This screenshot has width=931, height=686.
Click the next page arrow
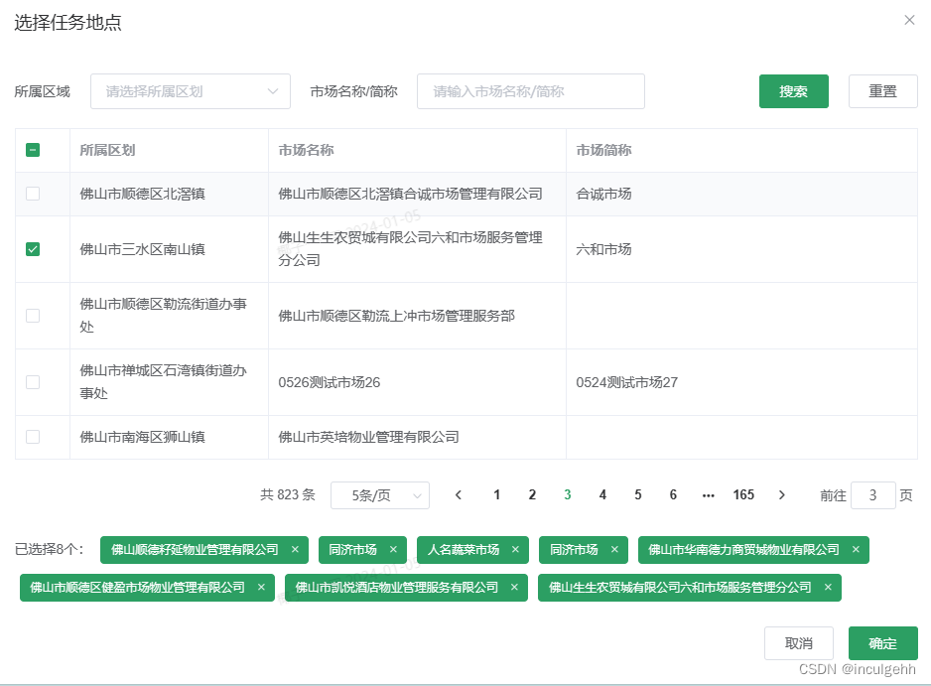tap(782, 494)
